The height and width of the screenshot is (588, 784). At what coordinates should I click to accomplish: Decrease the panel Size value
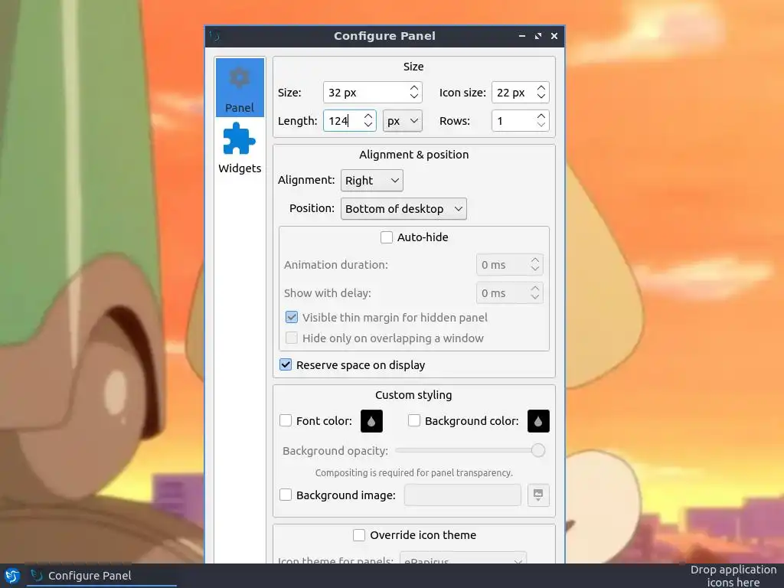tap(414, 96)
